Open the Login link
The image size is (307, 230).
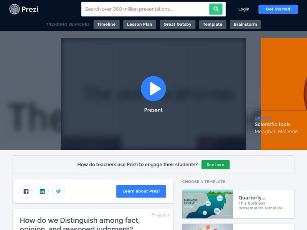[244, 9]
